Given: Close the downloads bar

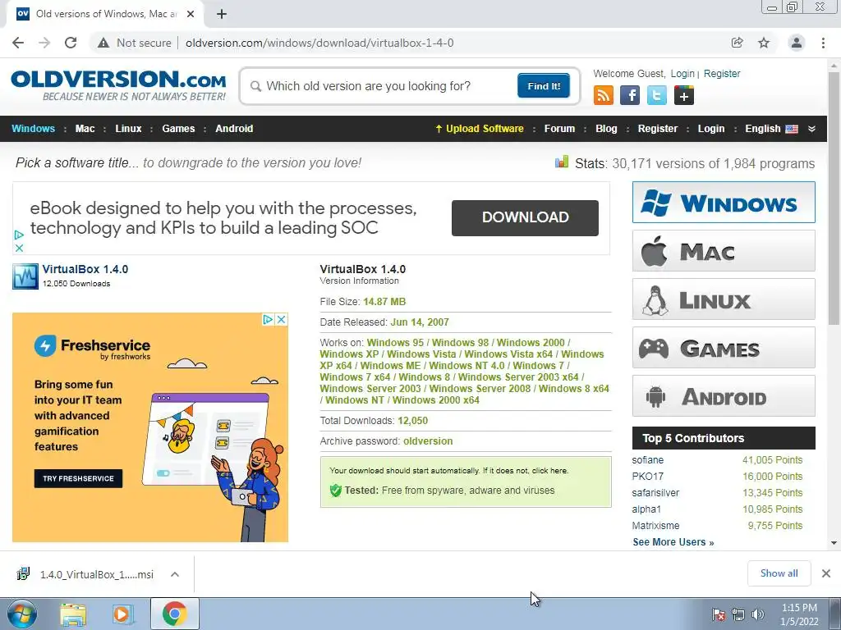Looking at the screenshot, I should point(826,573).
